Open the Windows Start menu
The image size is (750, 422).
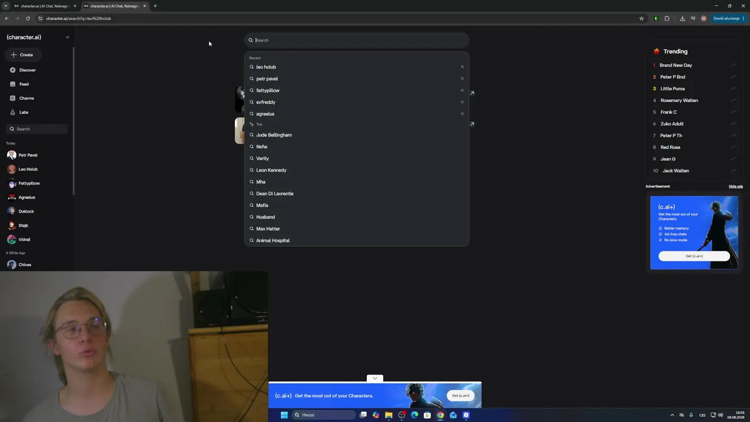pyautogui.click(x=284, y=415)
